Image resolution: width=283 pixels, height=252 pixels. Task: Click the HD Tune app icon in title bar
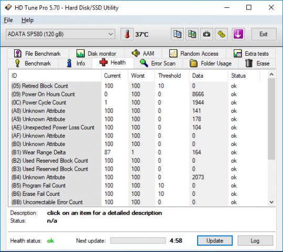8,7
